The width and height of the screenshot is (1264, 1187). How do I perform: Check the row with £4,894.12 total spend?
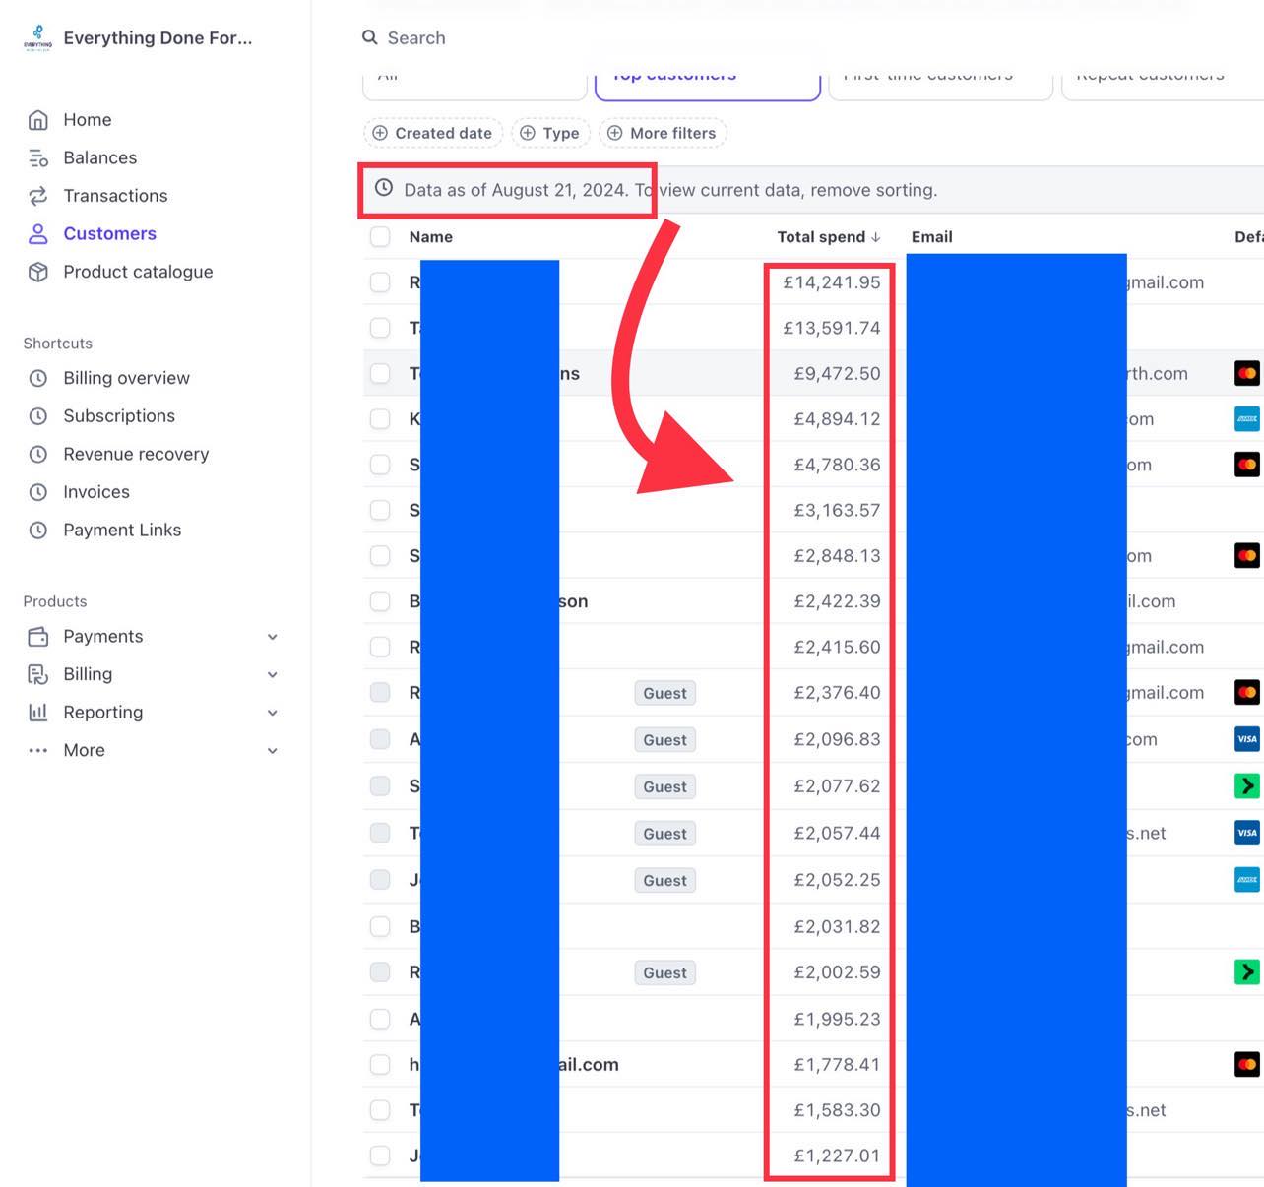[380, 419]
